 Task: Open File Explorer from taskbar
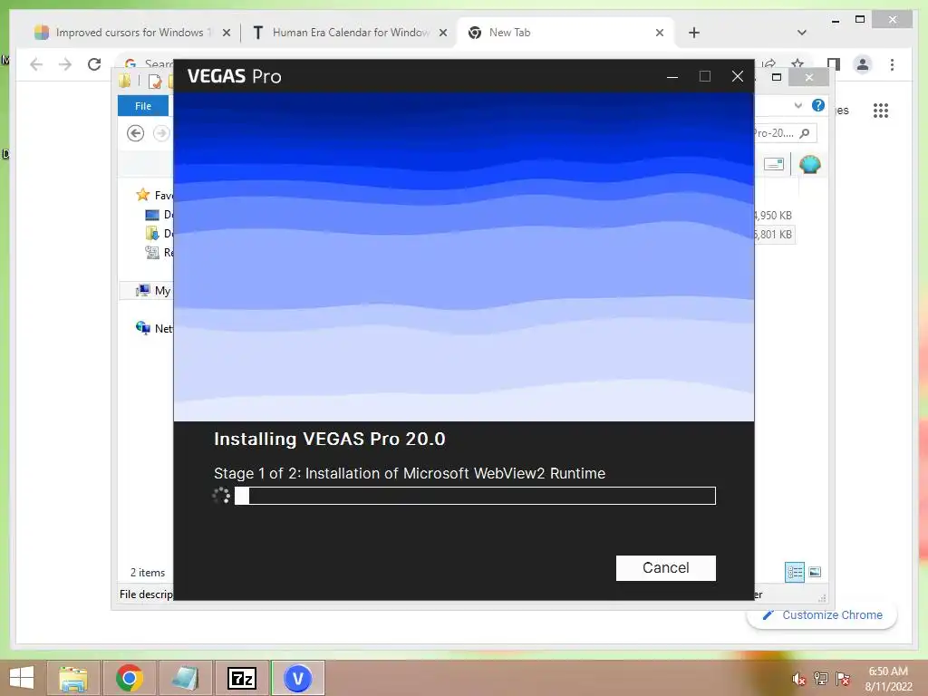click(x=72, y=678)
